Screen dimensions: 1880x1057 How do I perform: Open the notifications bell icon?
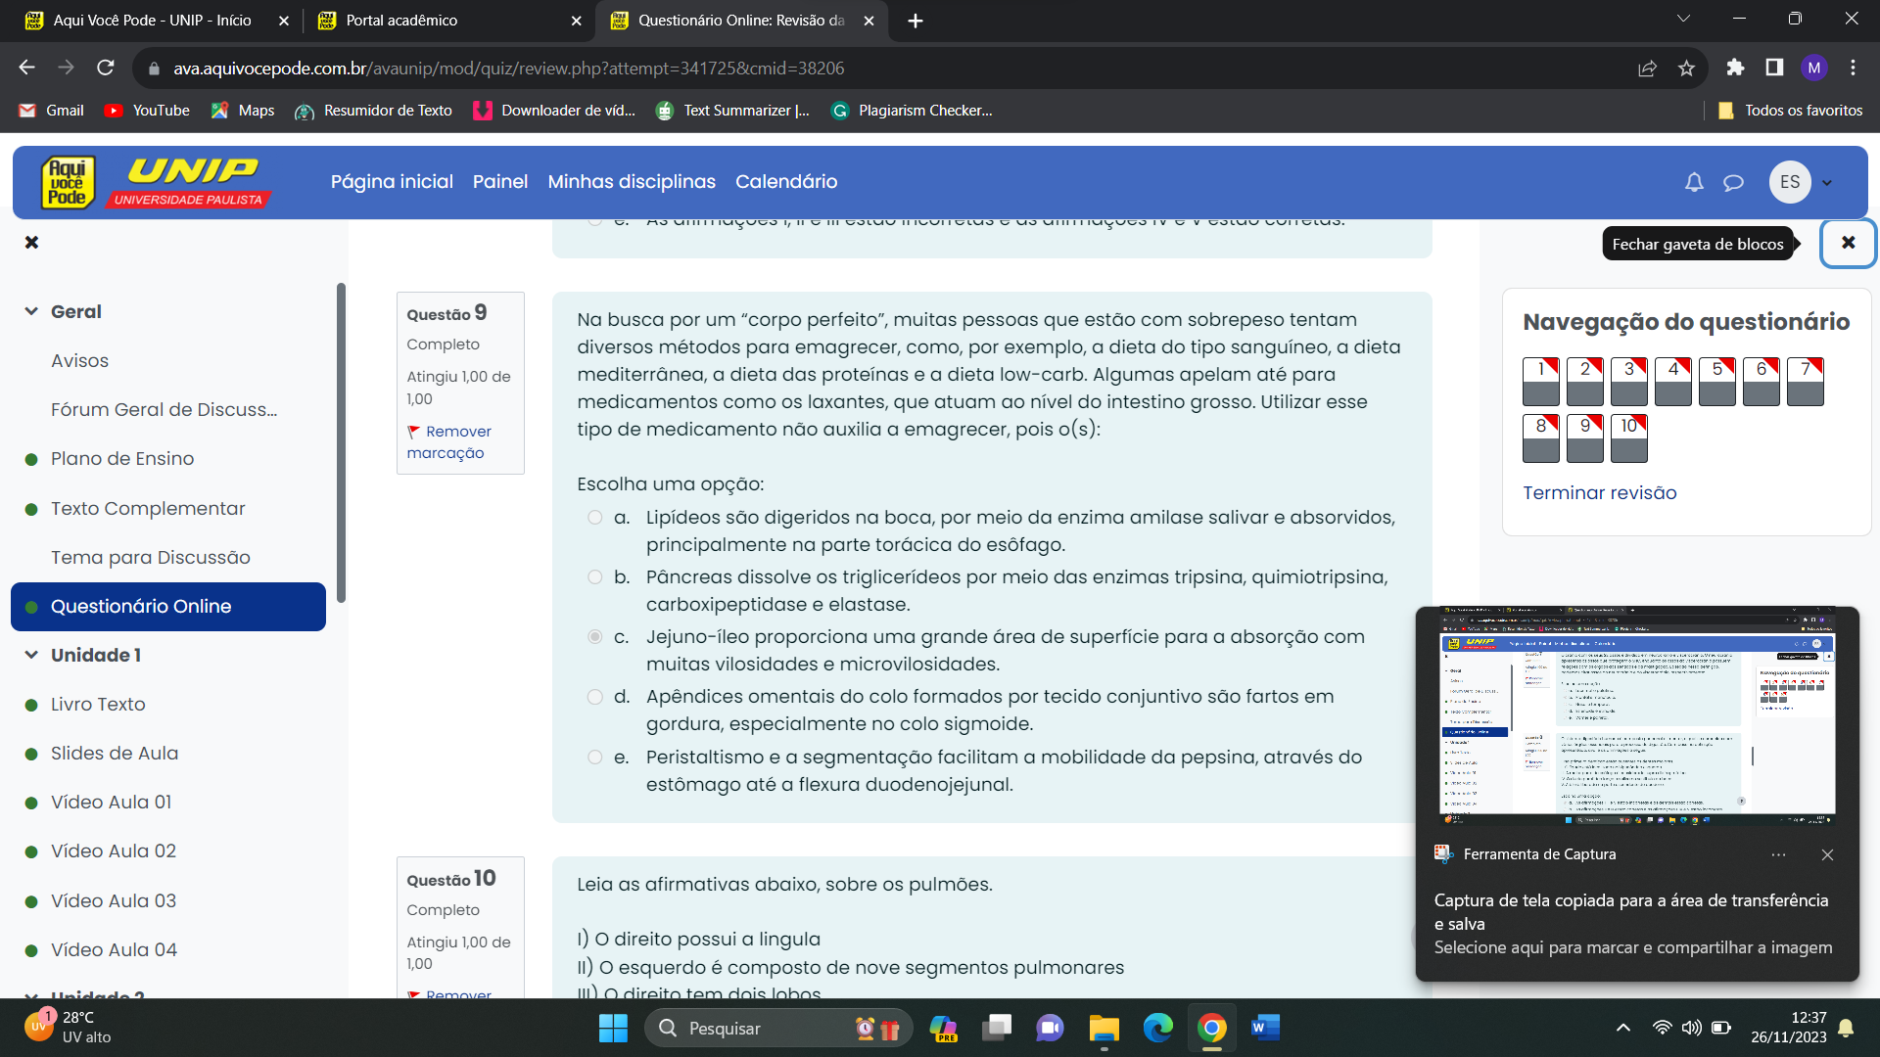click(1694, 182)
